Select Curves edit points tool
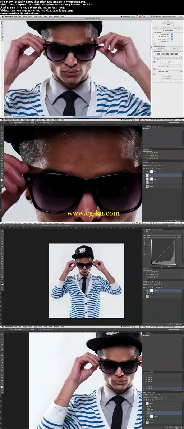Image resolution: width=184 pixels, height=429 pixels. point(144,247)
